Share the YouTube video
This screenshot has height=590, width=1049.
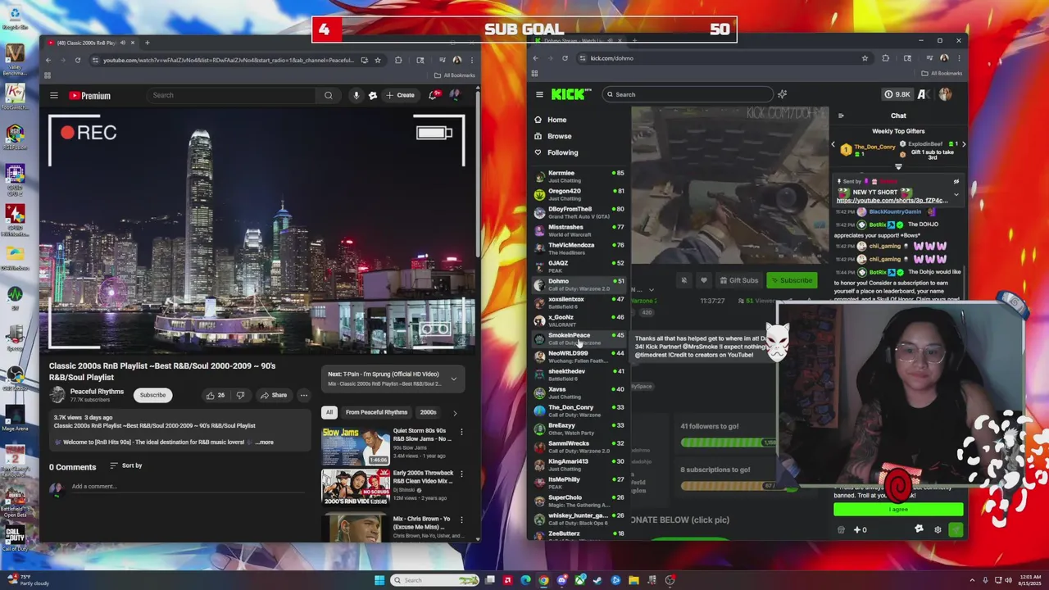(x=273, y=395)
